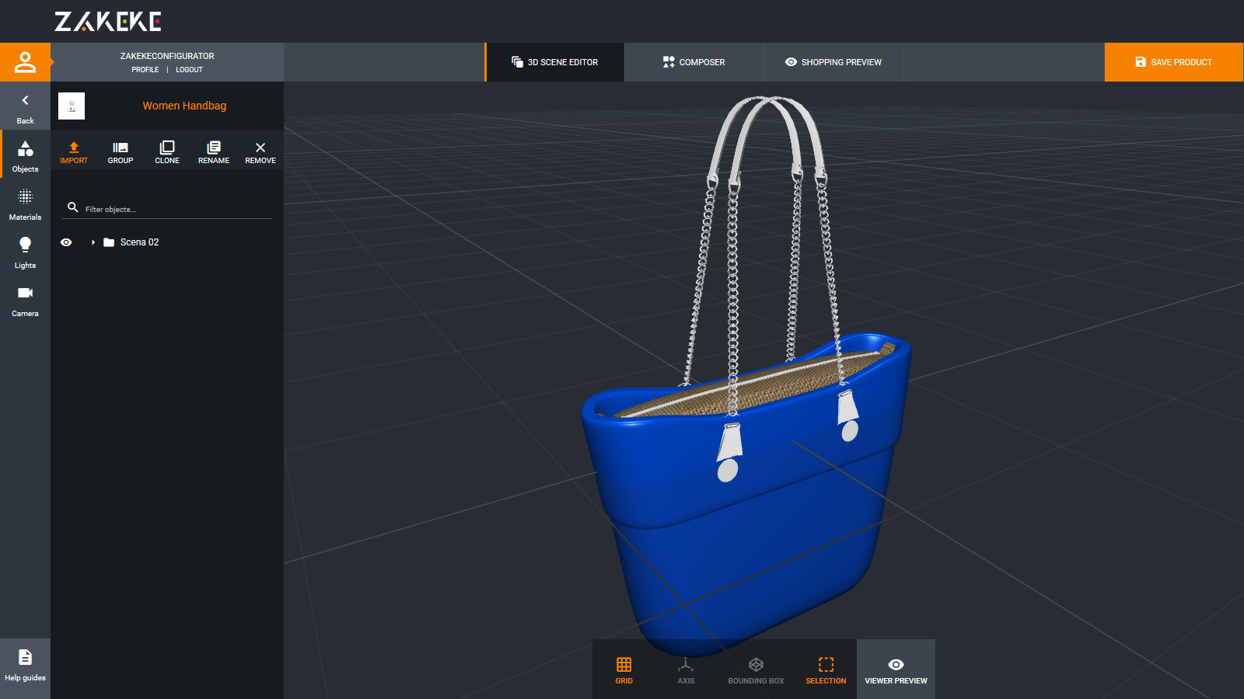Click the Remove object icon
This screenshot has height=699, width=1244.
pyautogui.click(x=260, y=151)
